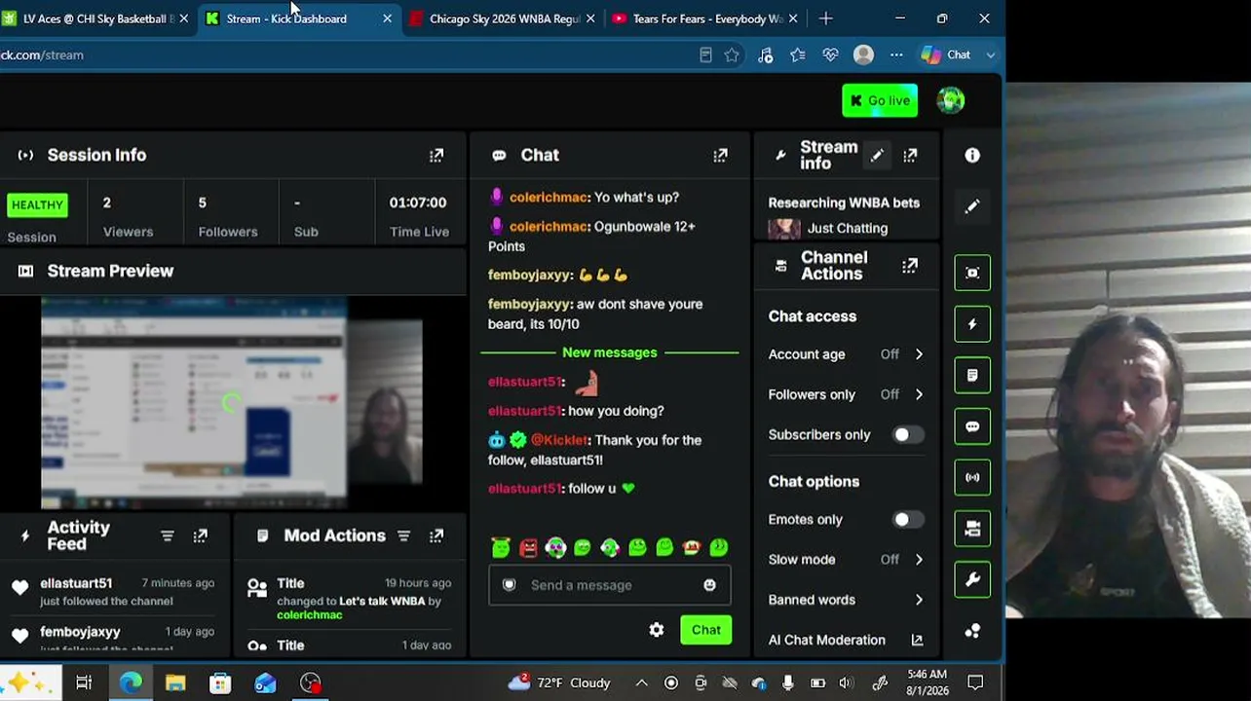Switch to Chicago Sky 2026 WNBA tab
The height and width of the screenshot is (701, 1251).
(x=502, y=18)
